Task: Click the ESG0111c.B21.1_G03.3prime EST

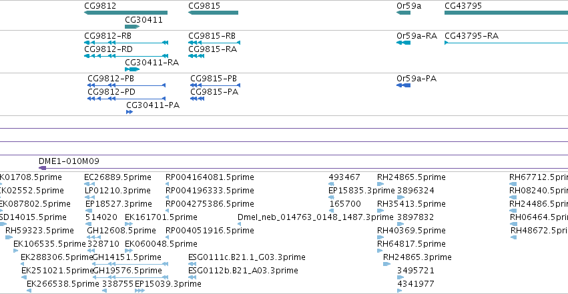Action: click(x=192, y=264)
